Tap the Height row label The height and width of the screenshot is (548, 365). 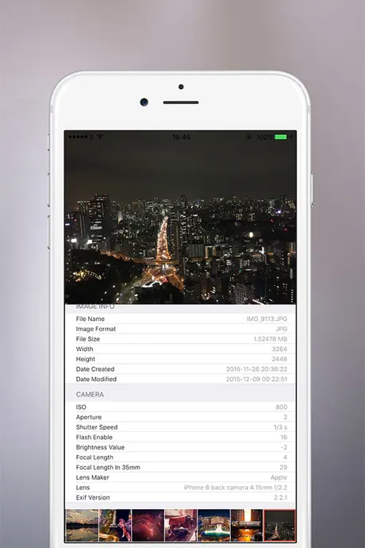coord(86,359)
